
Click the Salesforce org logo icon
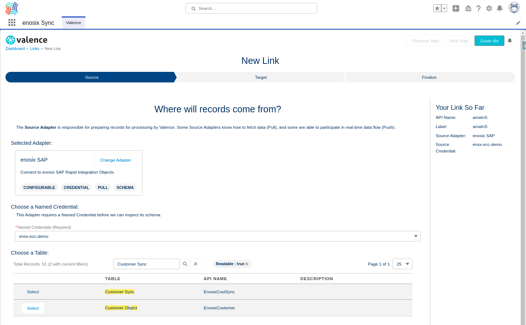tap(12, 8)
